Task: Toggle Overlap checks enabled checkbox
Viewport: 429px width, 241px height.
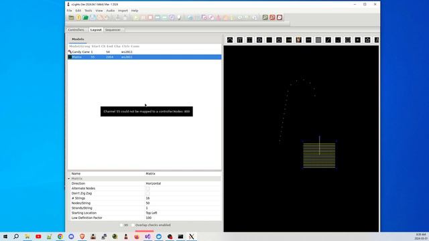Action: 133,225
